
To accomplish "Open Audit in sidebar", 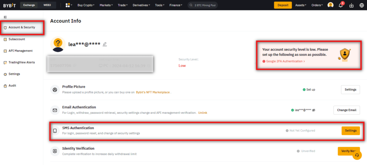I will (x=13, y=86).
